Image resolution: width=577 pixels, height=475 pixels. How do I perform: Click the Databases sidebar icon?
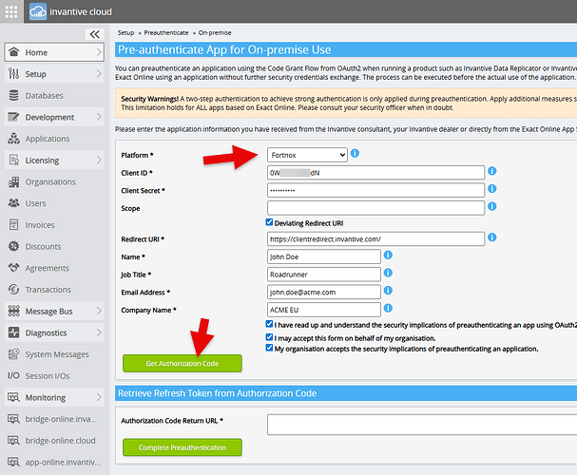click(13, 96)
